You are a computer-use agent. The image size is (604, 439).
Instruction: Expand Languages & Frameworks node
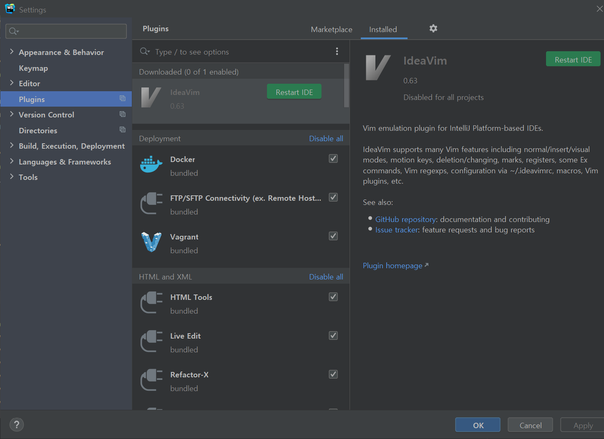pyautogui.click(x=12, y=161)
